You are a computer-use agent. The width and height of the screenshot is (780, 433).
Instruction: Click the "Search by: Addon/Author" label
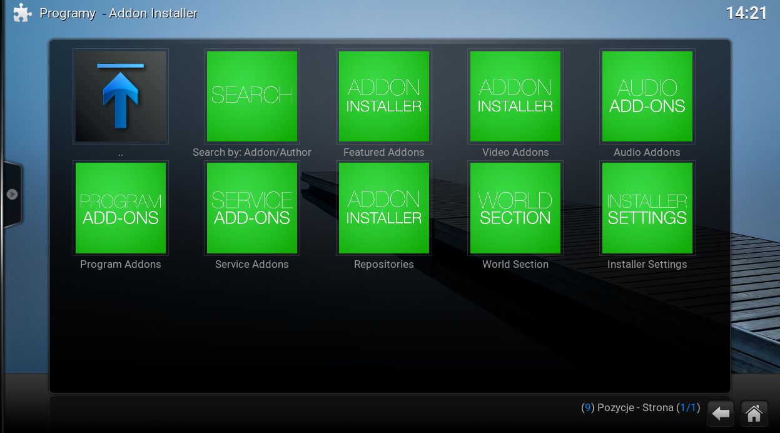[x=252, y=152]
